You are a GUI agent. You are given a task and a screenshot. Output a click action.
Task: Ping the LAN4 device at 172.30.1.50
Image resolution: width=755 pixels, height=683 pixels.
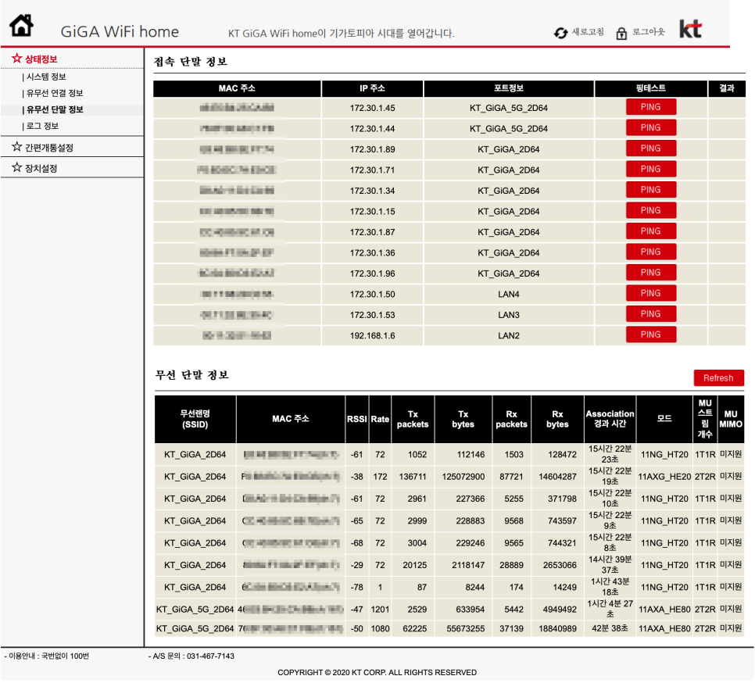[650, 293]
